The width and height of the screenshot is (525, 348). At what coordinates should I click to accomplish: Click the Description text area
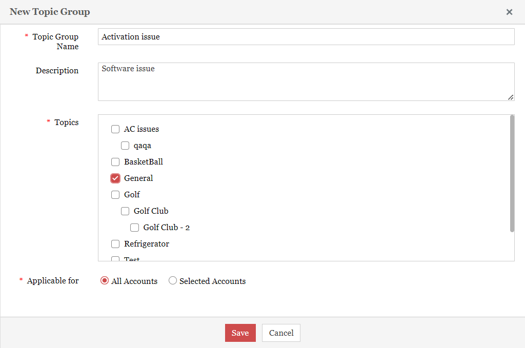click(x=306, y=81)
